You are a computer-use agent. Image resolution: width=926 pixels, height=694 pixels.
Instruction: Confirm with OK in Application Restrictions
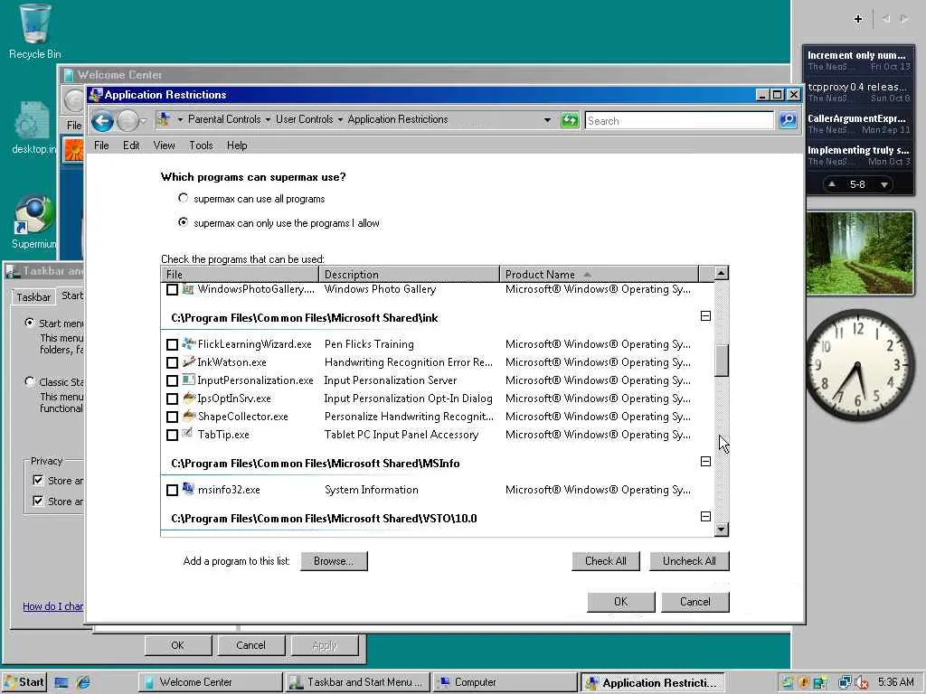pyautogui.click(x=620, y=601)
